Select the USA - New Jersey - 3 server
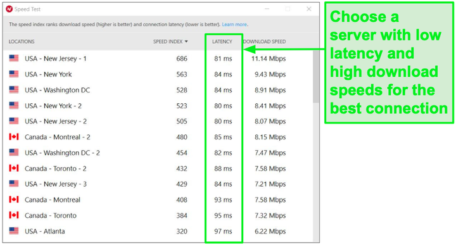 (56, 184)
